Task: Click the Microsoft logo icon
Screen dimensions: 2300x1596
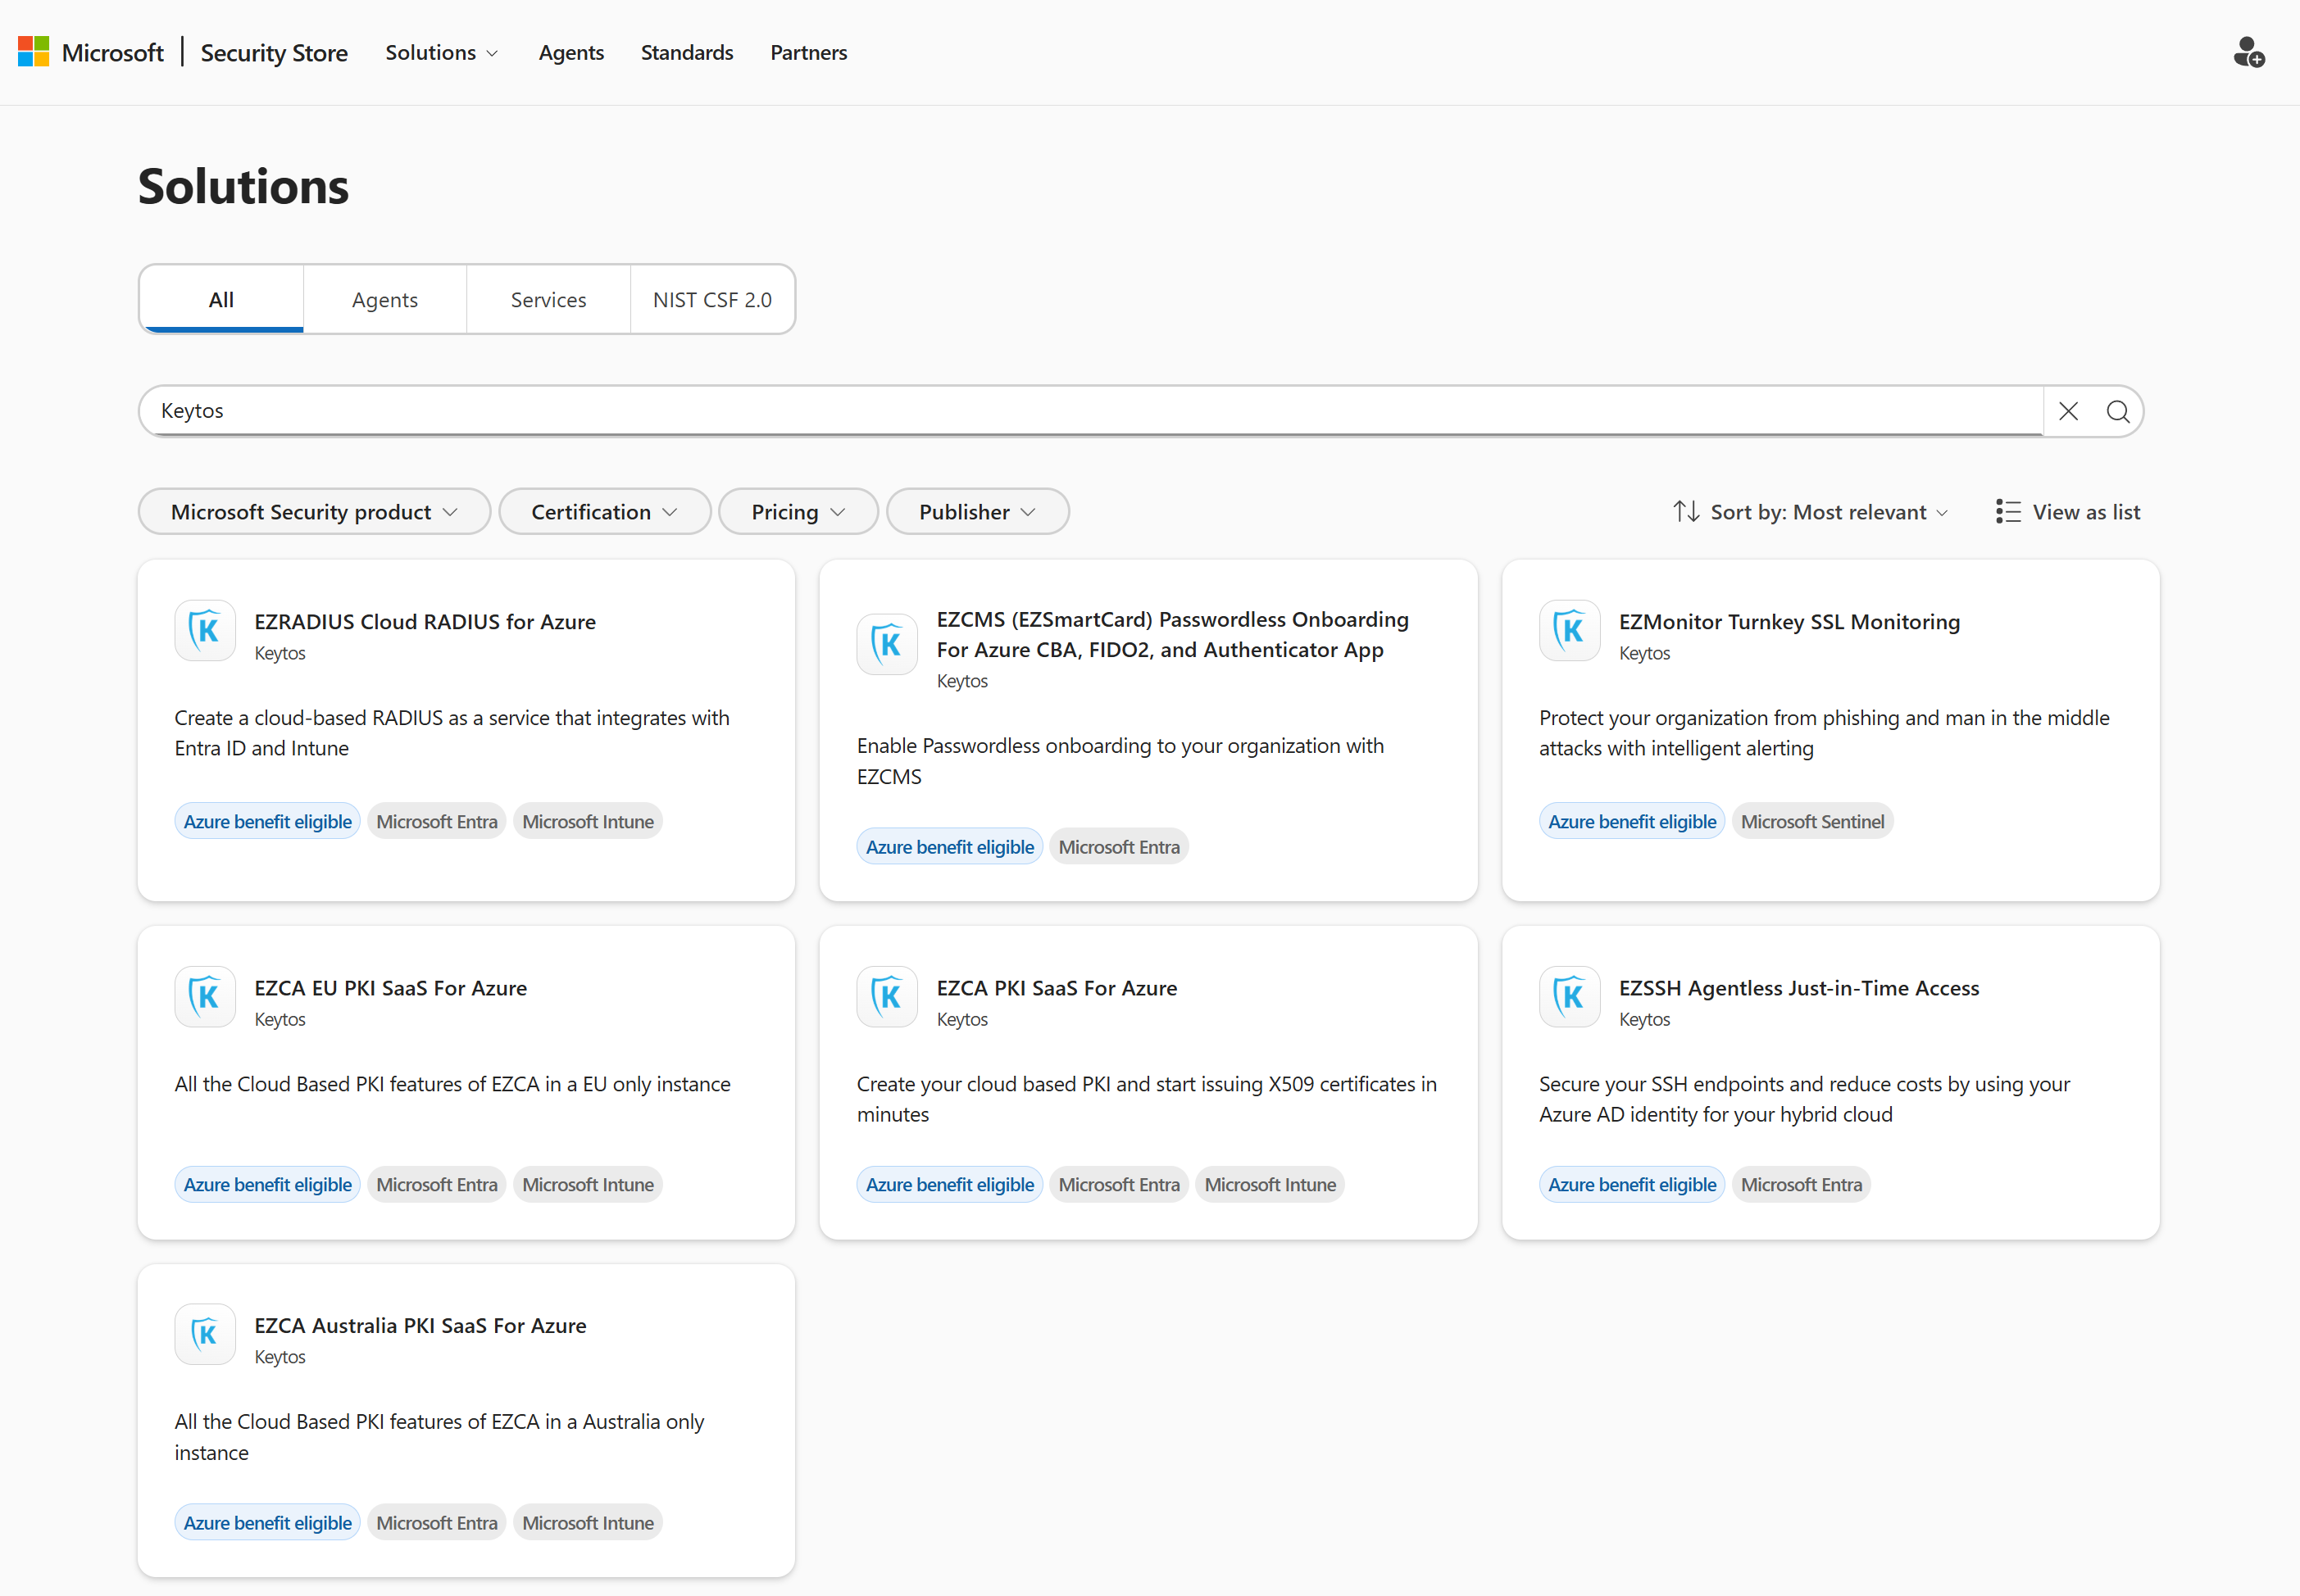Action: [x=33, y=52]
